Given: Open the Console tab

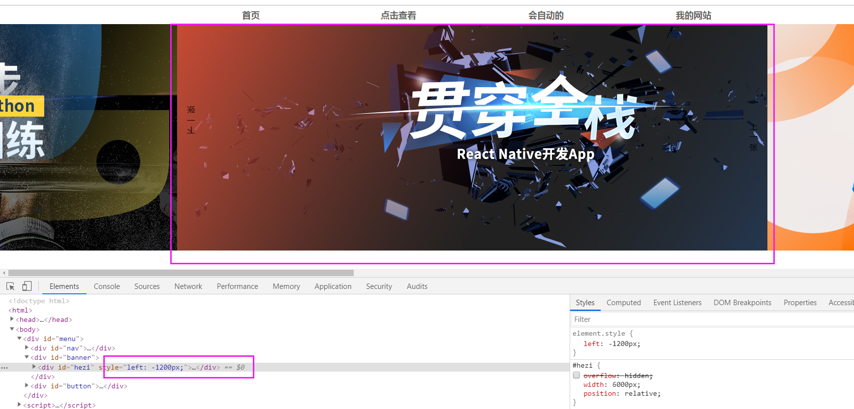Looking at the screenshot, I should (107, 286).
